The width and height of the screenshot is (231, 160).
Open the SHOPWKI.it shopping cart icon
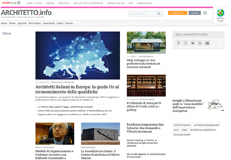tap(19, 3)
